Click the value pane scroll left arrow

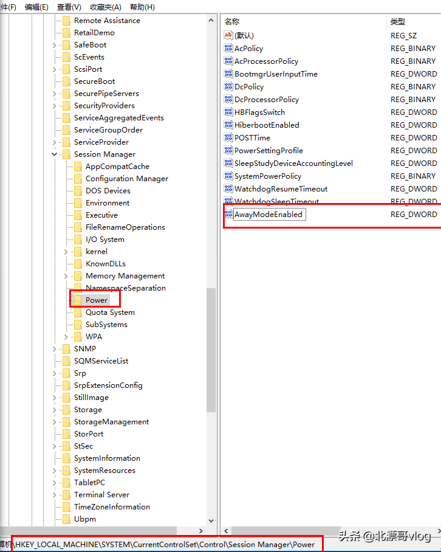(226, 531)
